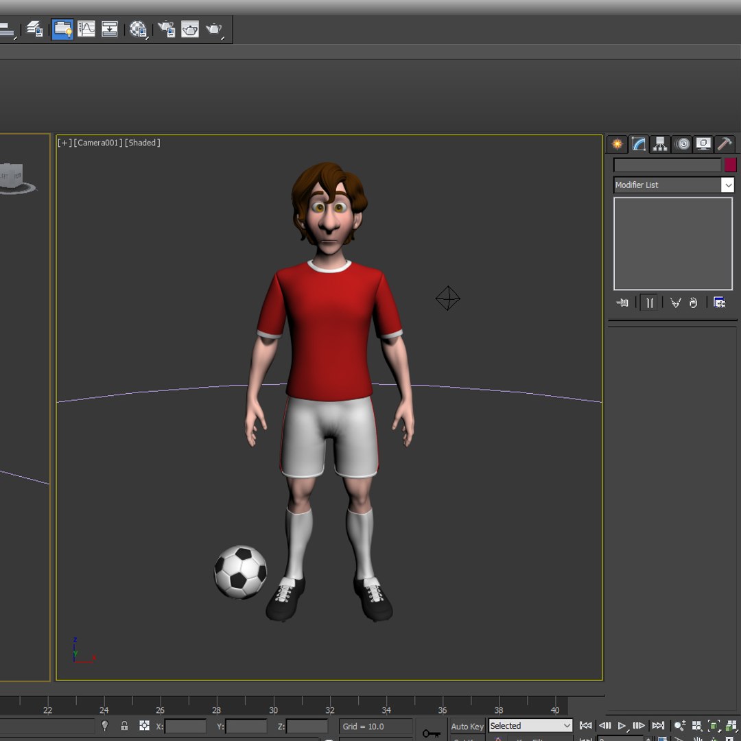
Task: Click Zoom Extents Selected icon
Action: 714,725
